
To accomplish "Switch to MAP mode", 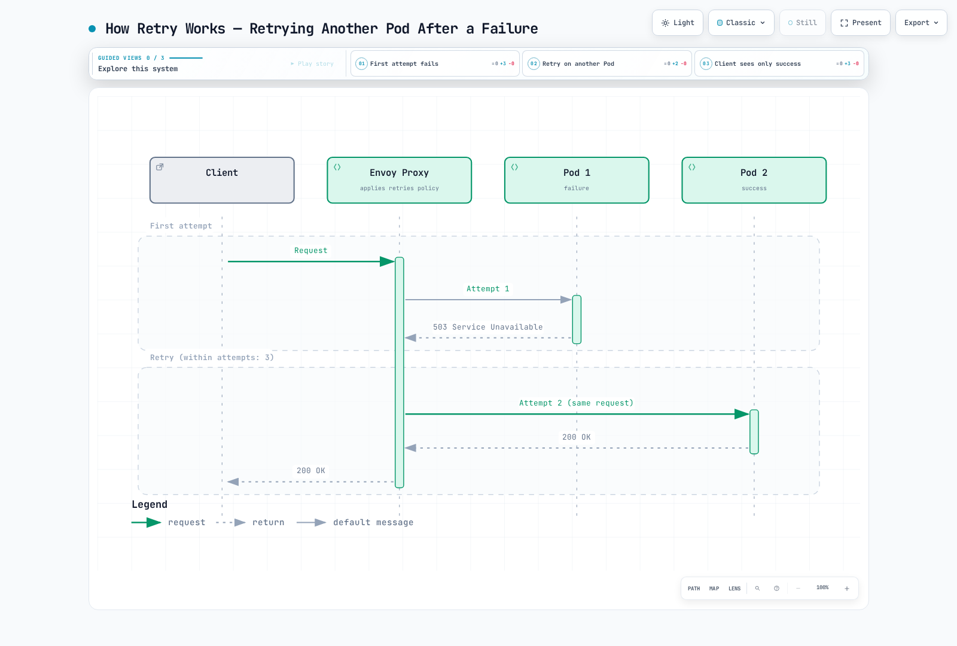I will point(714,589).
